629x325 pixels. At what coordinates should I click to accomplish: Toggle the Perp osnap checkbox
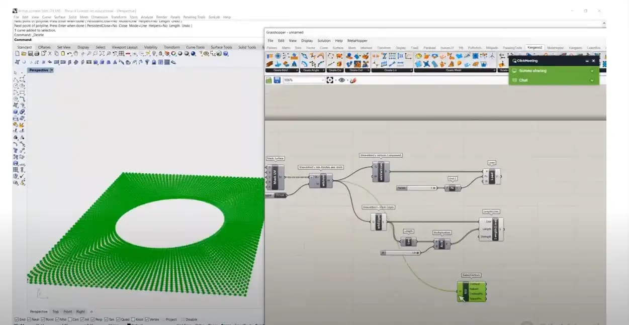92,319
